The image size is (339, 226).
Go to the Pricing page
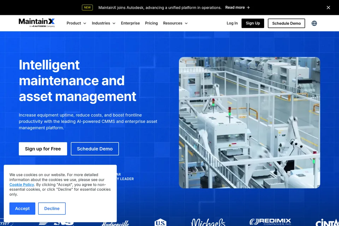pos(151,23)
